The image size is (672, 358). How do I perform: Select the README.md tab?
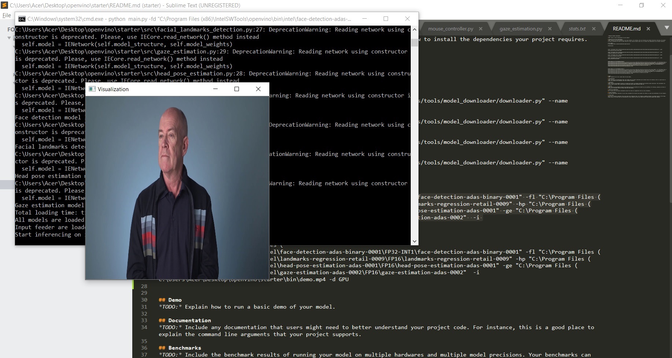click(627, 29)
